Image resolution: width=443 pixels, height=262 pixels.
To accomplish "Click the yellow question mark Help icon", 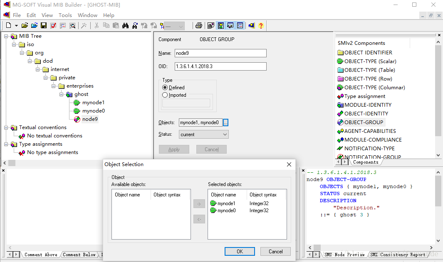I will pos(261,26).
